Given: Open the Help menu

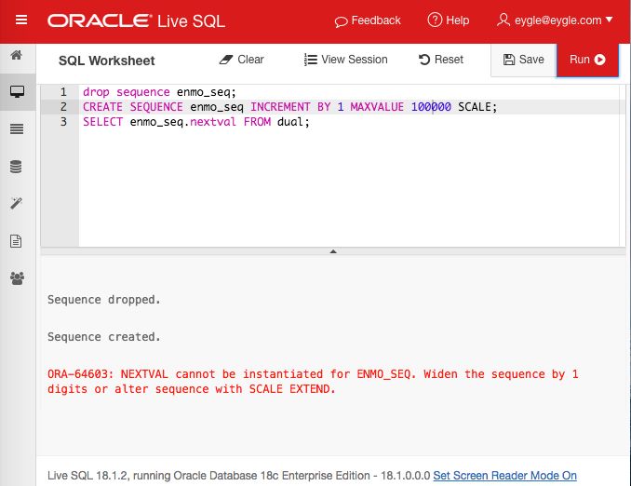Looking at the screenshot, I should (449, 20).
